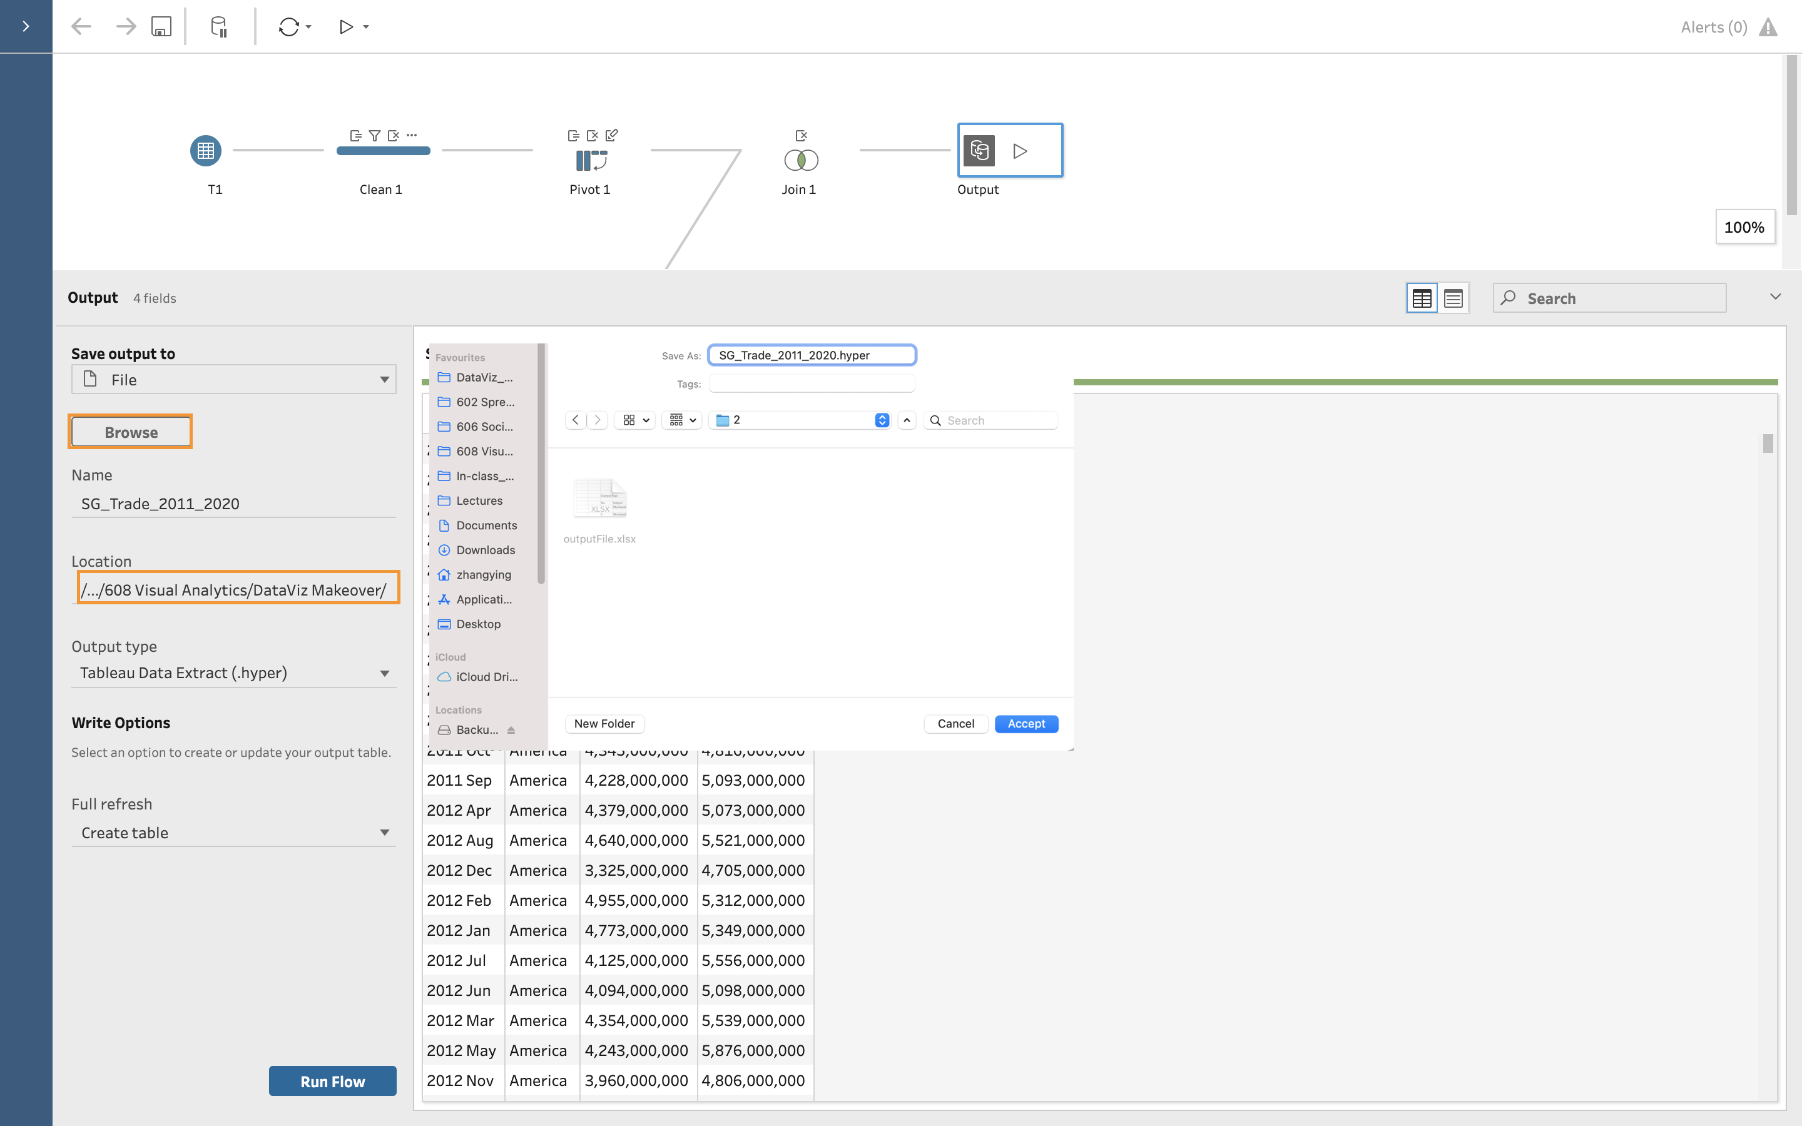Expand the left connections pane
The height and width of the screenshot is (1126, 1802).
(26, 27)
